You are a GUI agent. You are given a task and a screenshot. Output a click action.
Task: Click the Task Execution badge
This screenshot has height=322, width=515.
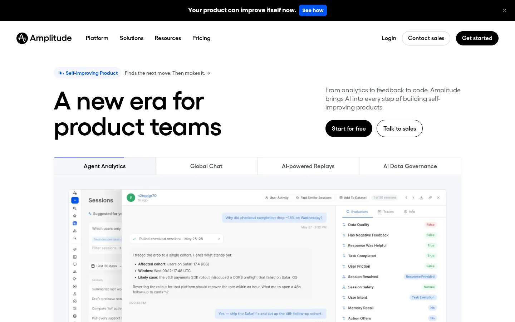[x=423, y=297]
